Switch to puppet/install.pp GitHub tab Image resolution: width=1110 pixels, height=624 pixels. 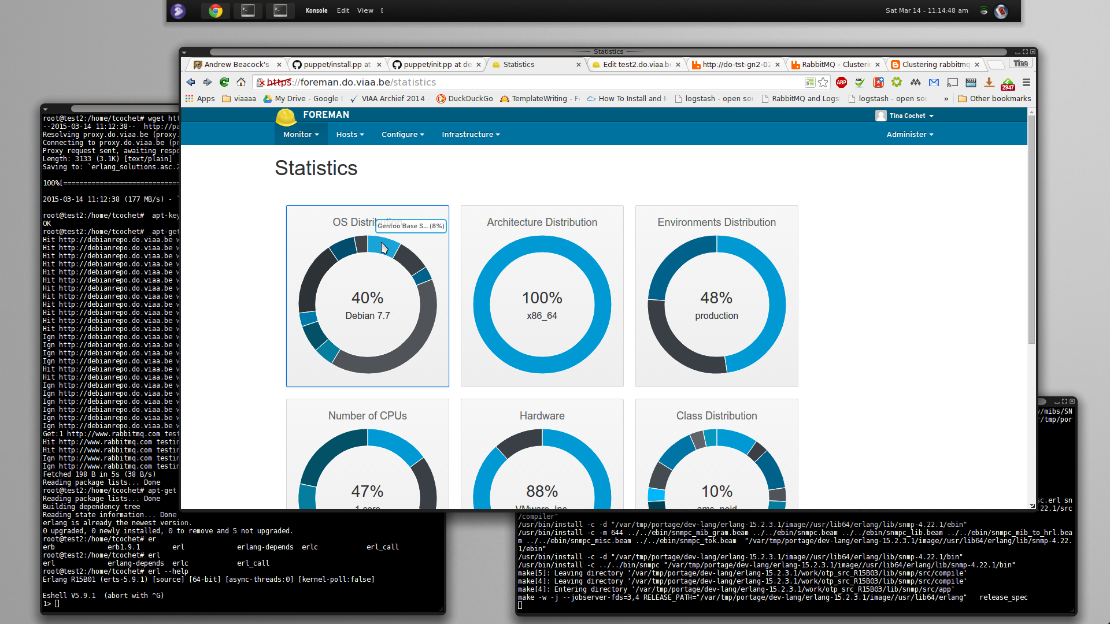tap(337, 65)
